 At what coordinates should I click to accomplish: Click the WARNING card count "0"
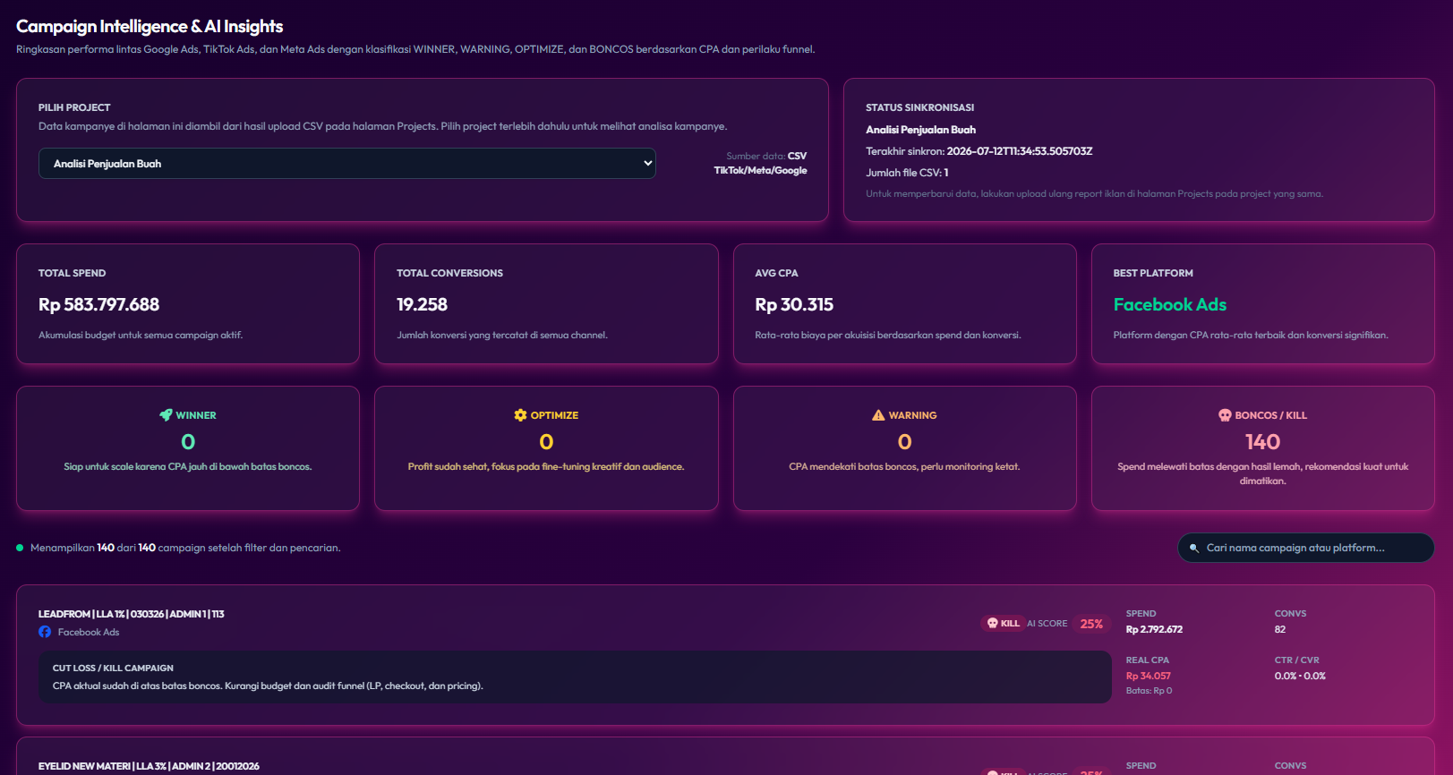[905, 442]
